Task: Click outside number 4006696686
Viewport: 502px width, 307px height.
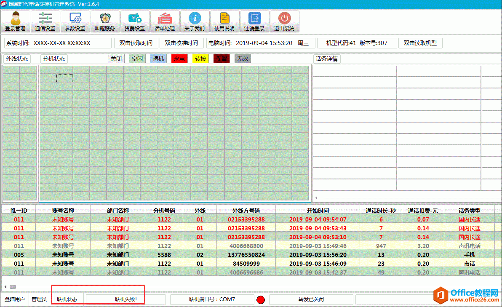Action: click(x=246, y=272)
